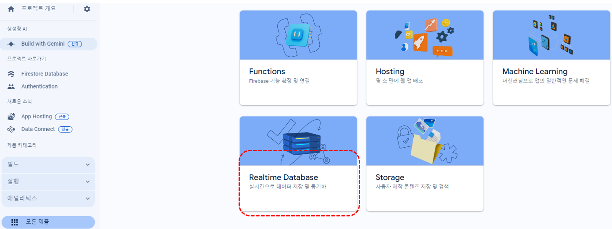
Task: Click the text Firebase 기능 확장 및 연결
Action: 279,81
